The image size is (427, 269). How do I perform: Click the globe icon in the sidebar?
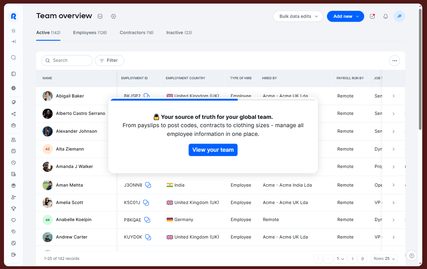(13, 88)
